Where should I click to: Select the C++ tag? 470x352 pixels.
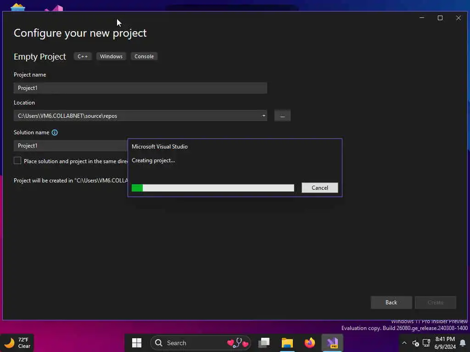(83, 56)
